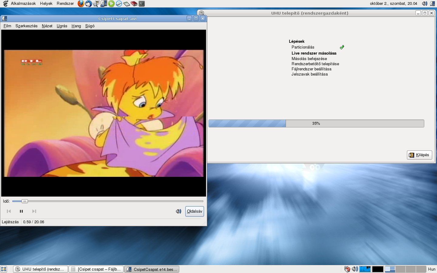Image resolution: width=437 pixels, height=273 pixels.
Task: Switch to the last workspace
Action: [x=421, y=269]
